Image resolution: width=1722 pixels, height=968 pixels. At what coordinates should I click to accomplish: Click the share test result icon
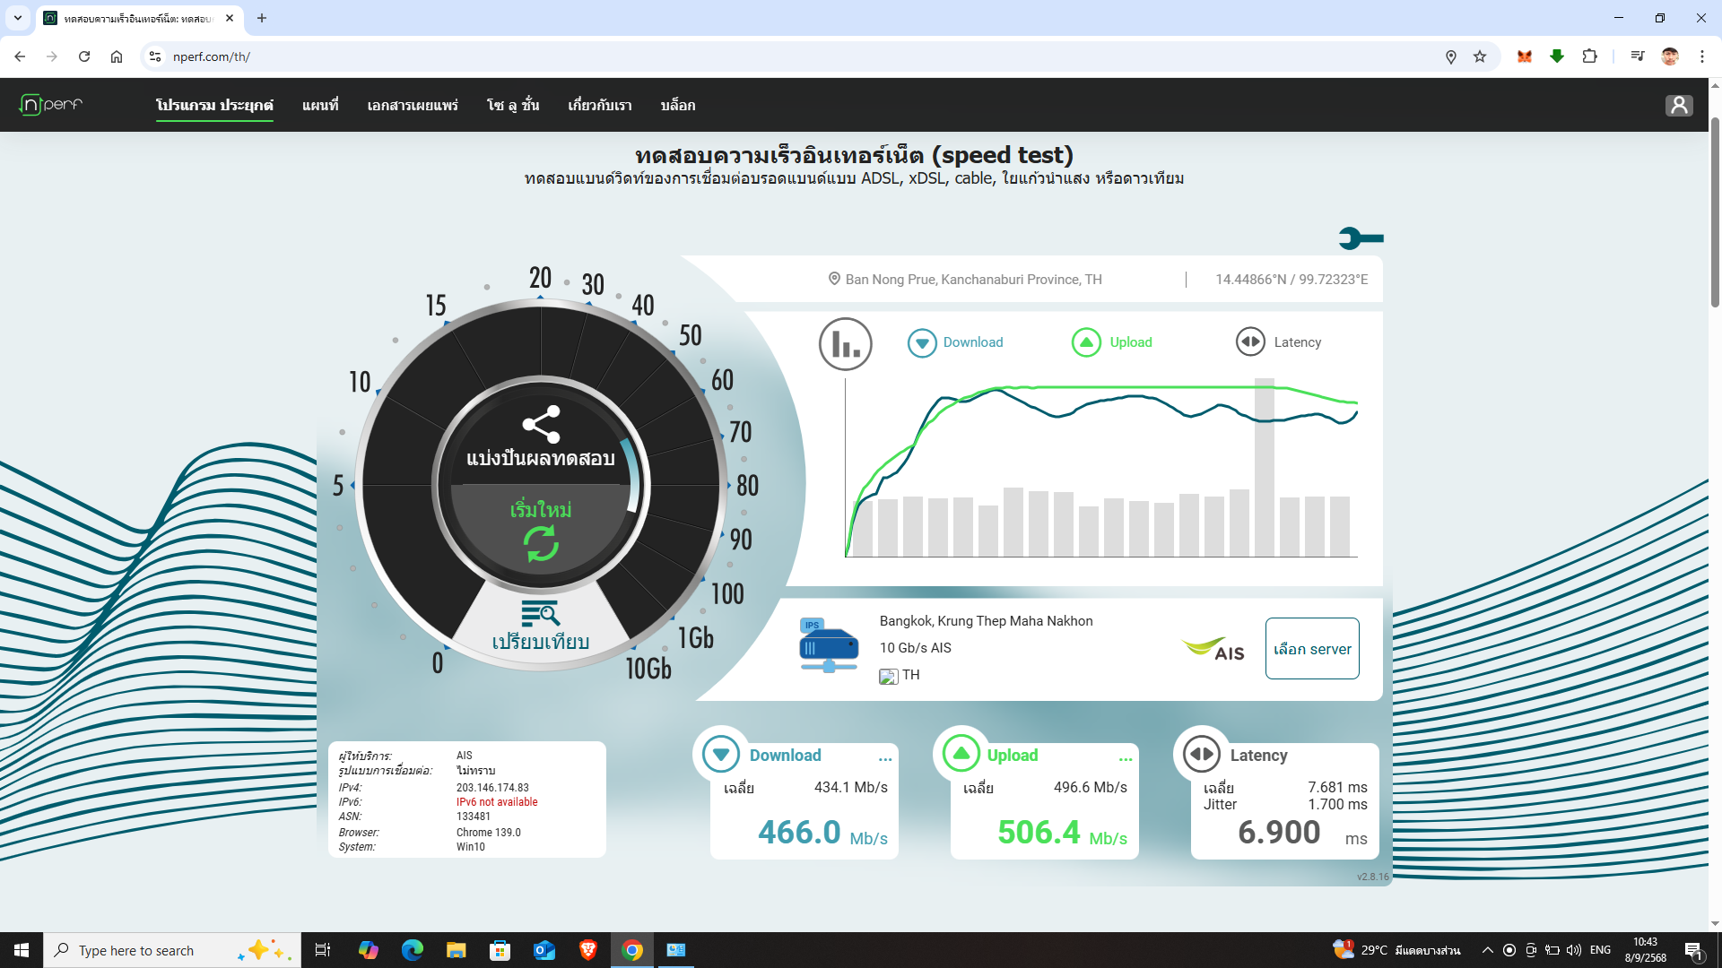(x=541, y=425)
